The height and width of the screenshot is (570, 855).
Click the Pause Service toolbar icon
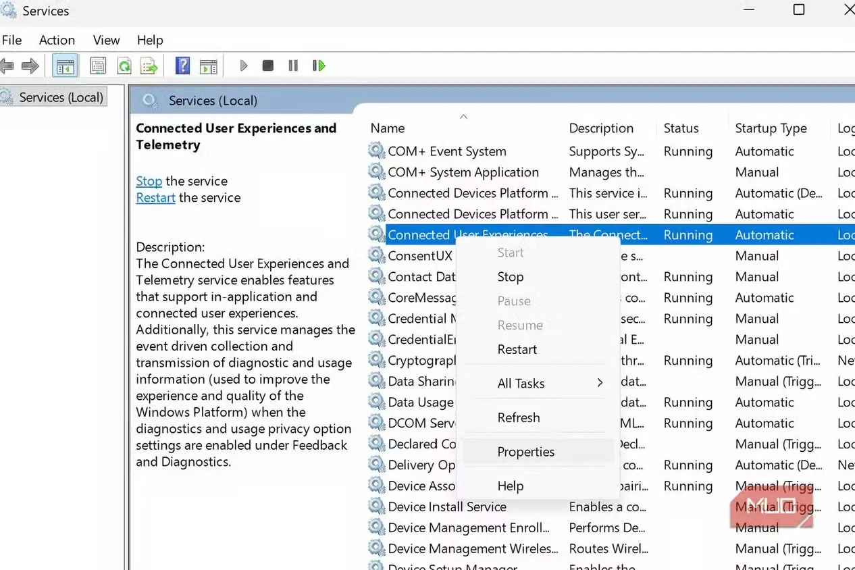tap(293, 66)
